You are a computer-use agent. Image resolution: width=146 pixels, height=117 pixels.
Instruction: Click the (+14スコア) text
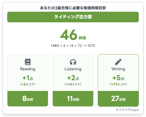(x=73, y=84)
